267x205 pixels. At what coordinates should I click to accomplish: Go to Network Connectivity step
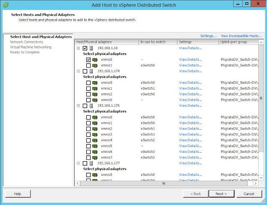(x=26, y=42)
